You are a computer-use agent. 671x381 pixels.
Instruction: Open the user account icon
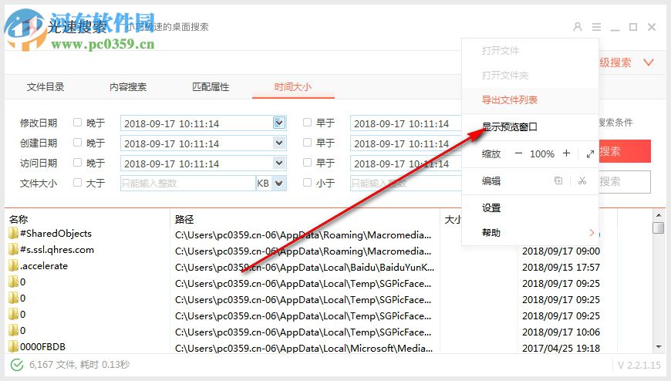click(577, 27)
